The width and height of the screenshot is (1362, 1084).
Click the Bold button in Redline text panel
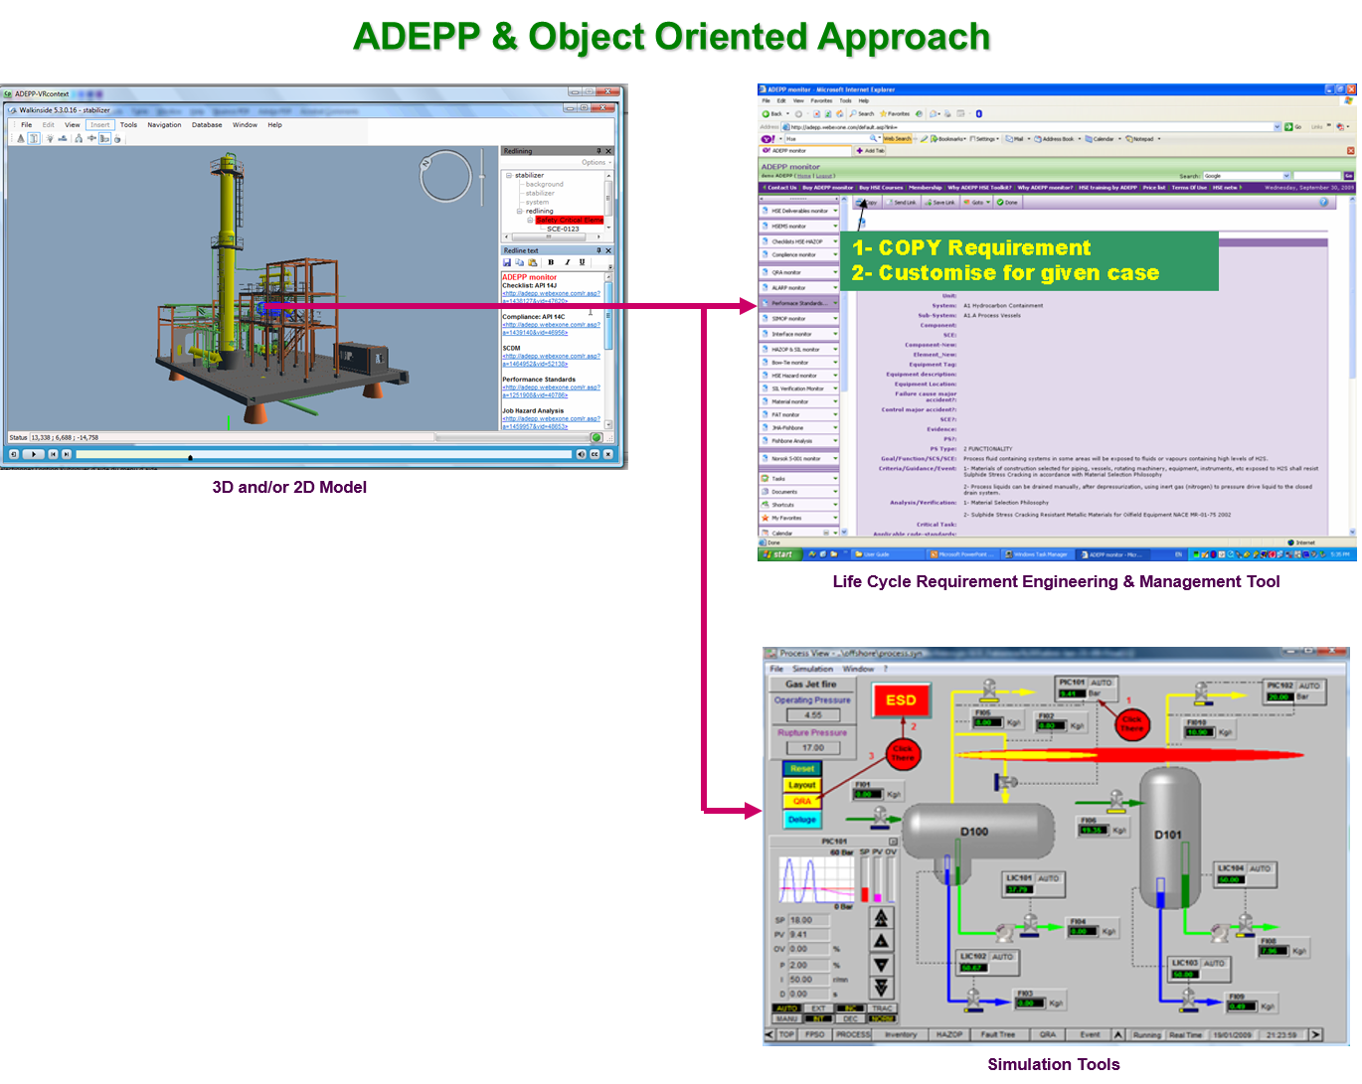[x=551, y=262]
